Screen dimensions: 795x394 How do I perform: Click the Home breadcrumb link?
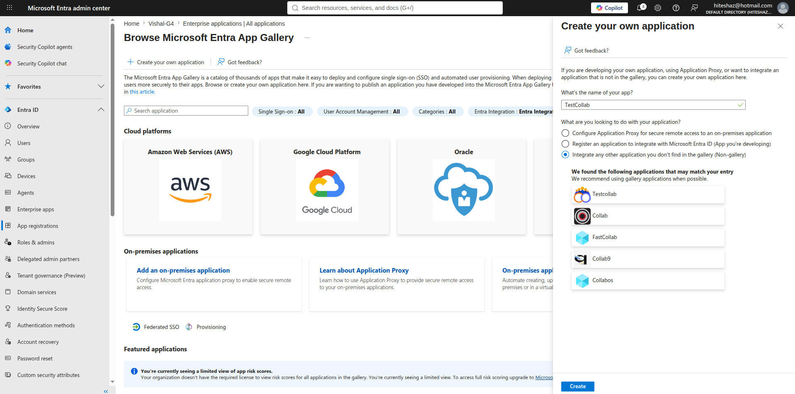[x=131, y=24]
